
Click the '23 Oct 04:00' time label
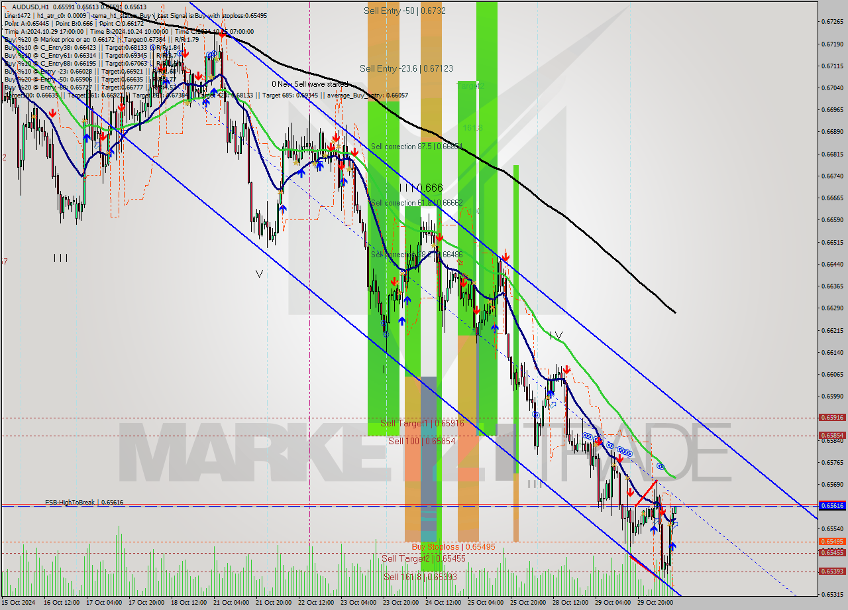[358, 603]
